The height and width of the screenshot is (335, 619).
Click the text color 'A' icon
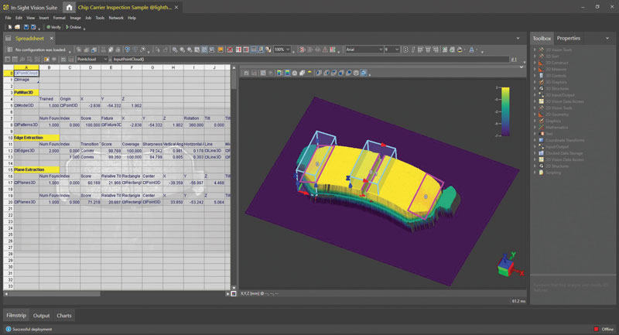[x=471, y=50]
